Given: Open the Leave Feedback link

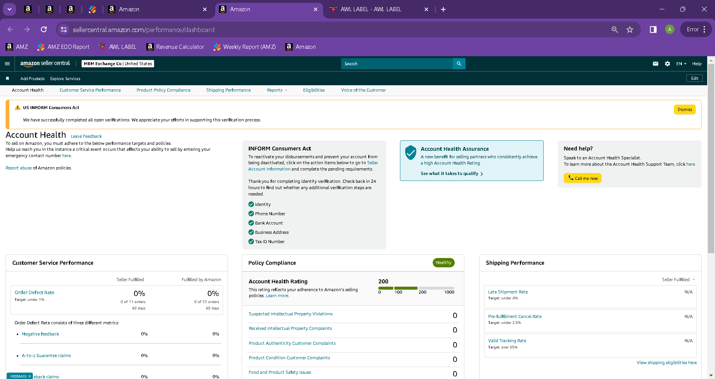Looking at the screenshot, I should pos(86,136).
